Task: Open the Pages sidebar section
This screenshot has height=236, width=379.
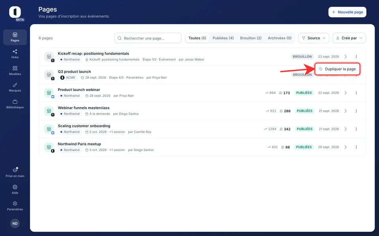Action: tap(15, 37)
